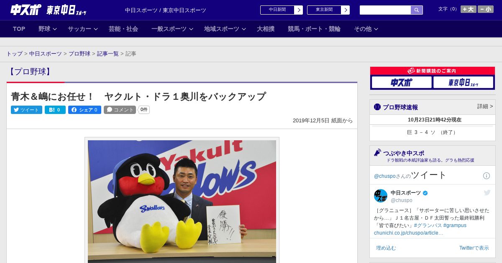This screenshot has height=263, width=502.
Task: Click the 巨 3-4 ソ score row
Action: tap(432, 132)
